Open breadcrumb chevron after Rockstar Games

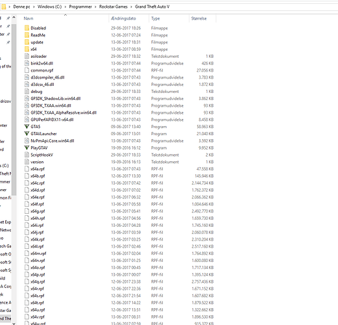click(x=131, y=7)
